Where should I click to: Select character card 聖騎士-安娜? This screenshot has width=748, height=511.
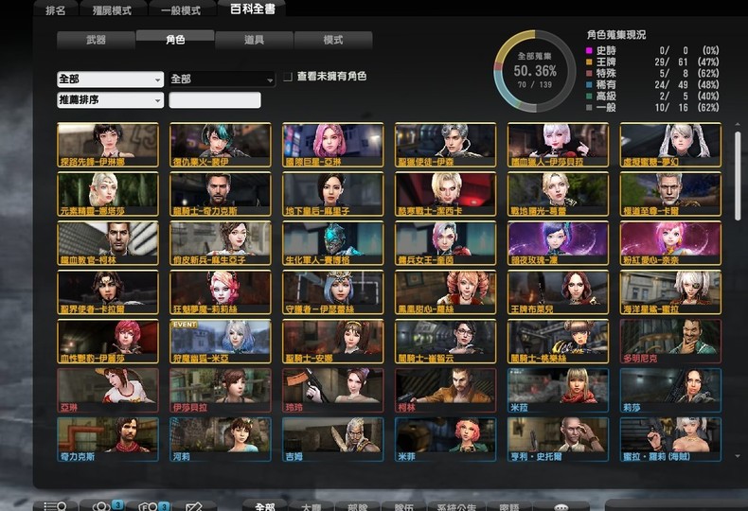[333, 342]
